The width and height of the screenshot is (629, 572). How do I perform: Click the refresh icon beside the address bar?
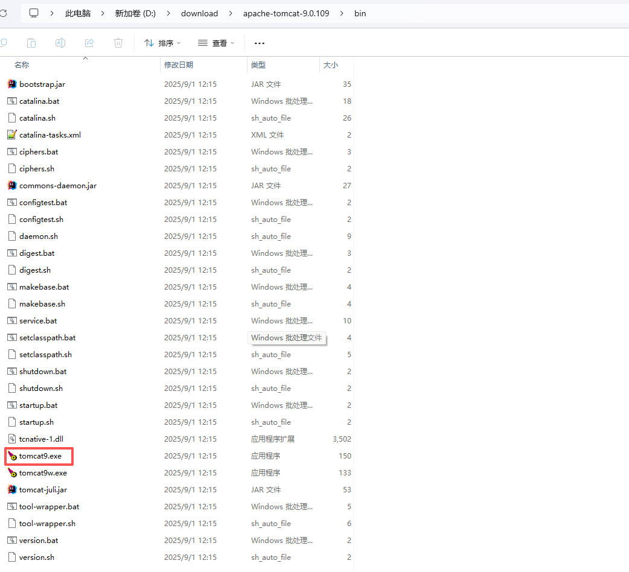pos(5,13)
